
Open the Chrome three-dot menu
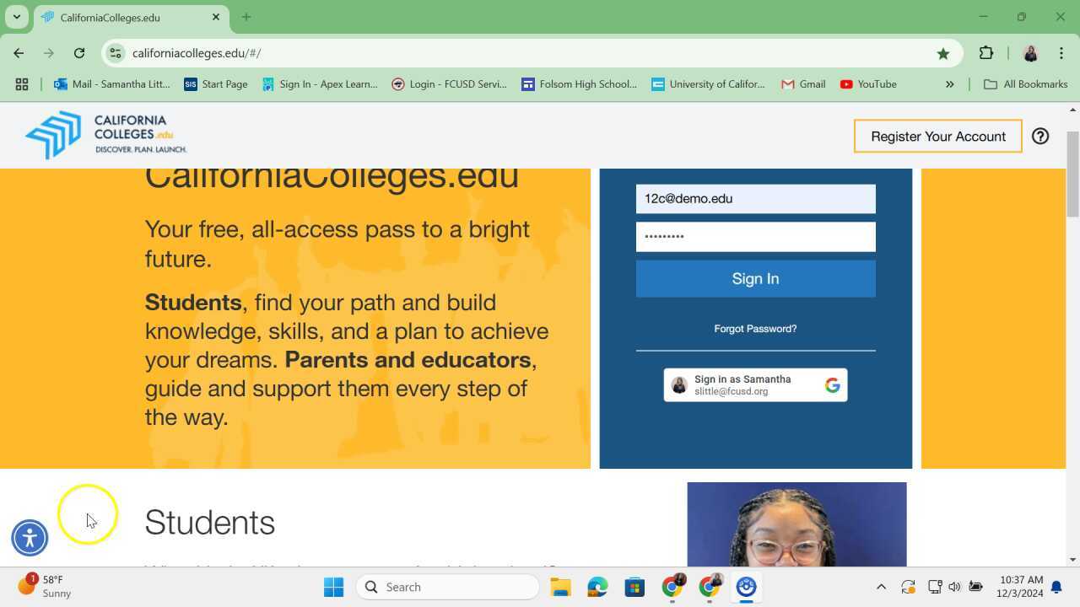pyautogui.click(x=1061, y=53)
